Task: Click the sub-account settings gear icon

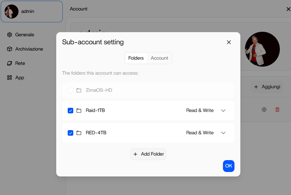Action: point(264,110)
